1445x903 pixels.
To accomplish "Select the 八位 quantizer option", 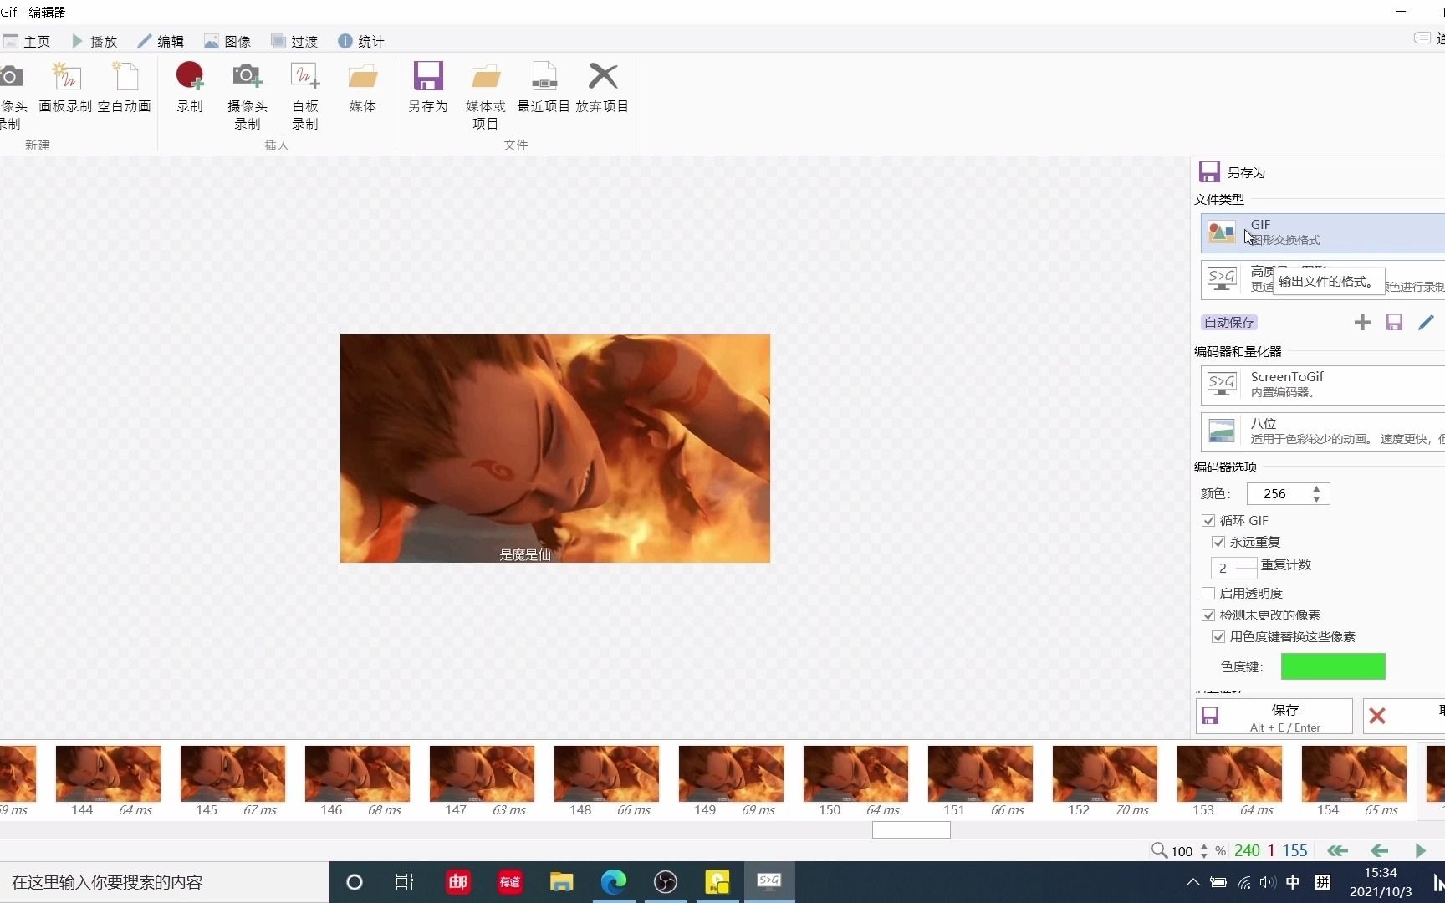I will [1323, 431].
